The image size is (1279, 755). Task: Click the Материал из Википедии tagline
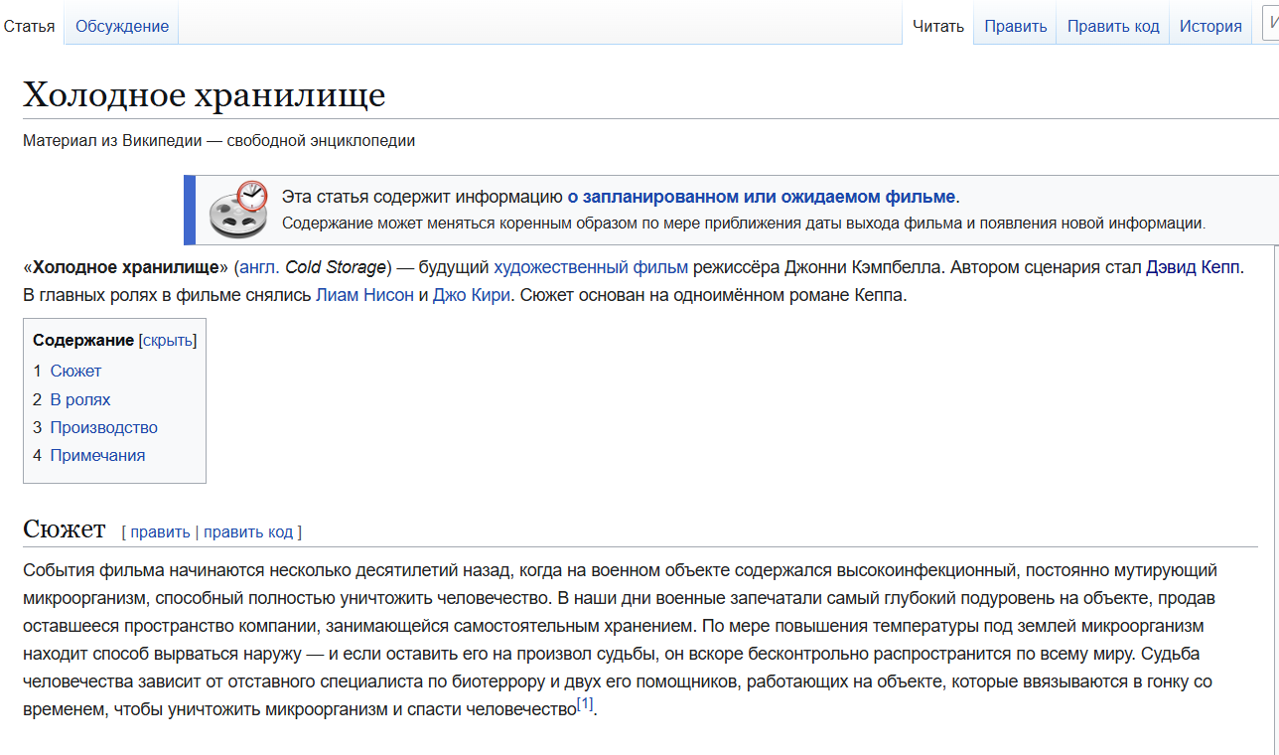pyautogui.click(x=218, y=141)
